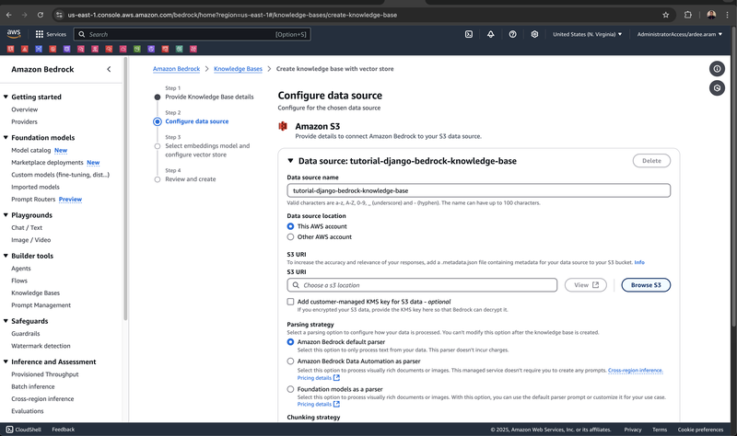737x436 pixels.
Task: Follow the Knowledge Bases breadcrumb link
Action: coord(238,68)
